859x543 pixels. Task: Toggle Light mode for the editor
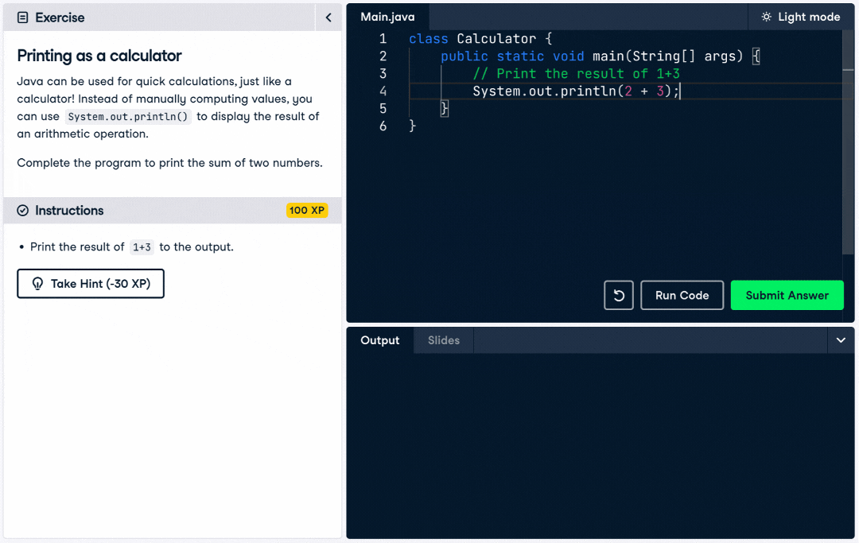(801, 17)
